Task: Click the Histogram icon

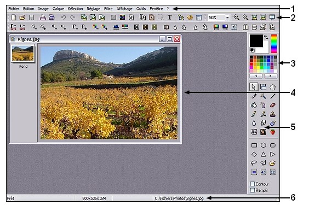Action: [x=116, y=27]
